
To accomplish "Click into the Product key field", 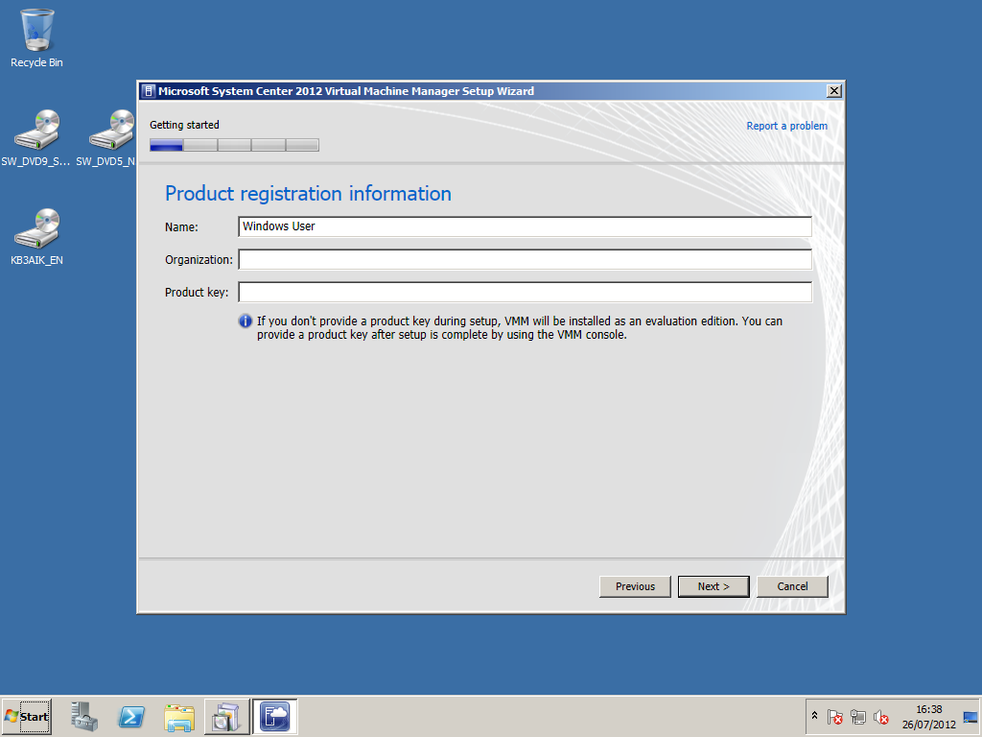I will tap(525, 292).
